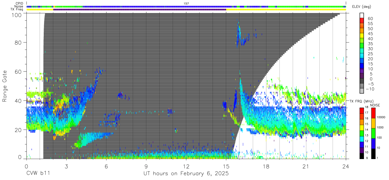The image size is (389, 180).
Task: Click the y-axis tick label '80'
Action: coord(19,43)
